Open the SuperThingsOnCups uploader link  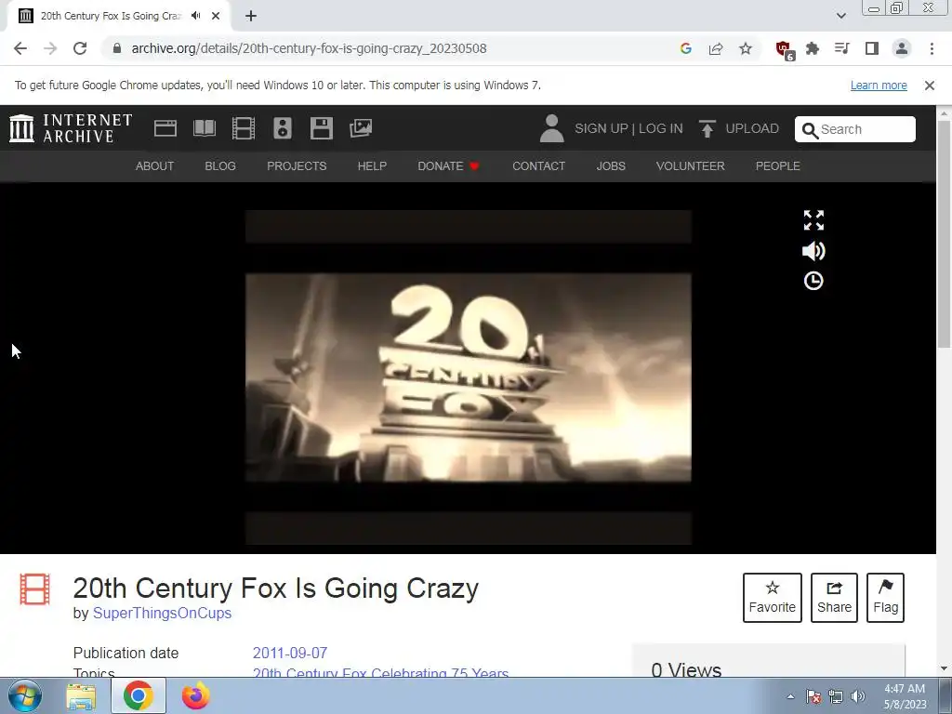pyautogui.click(x=162, y=614)
